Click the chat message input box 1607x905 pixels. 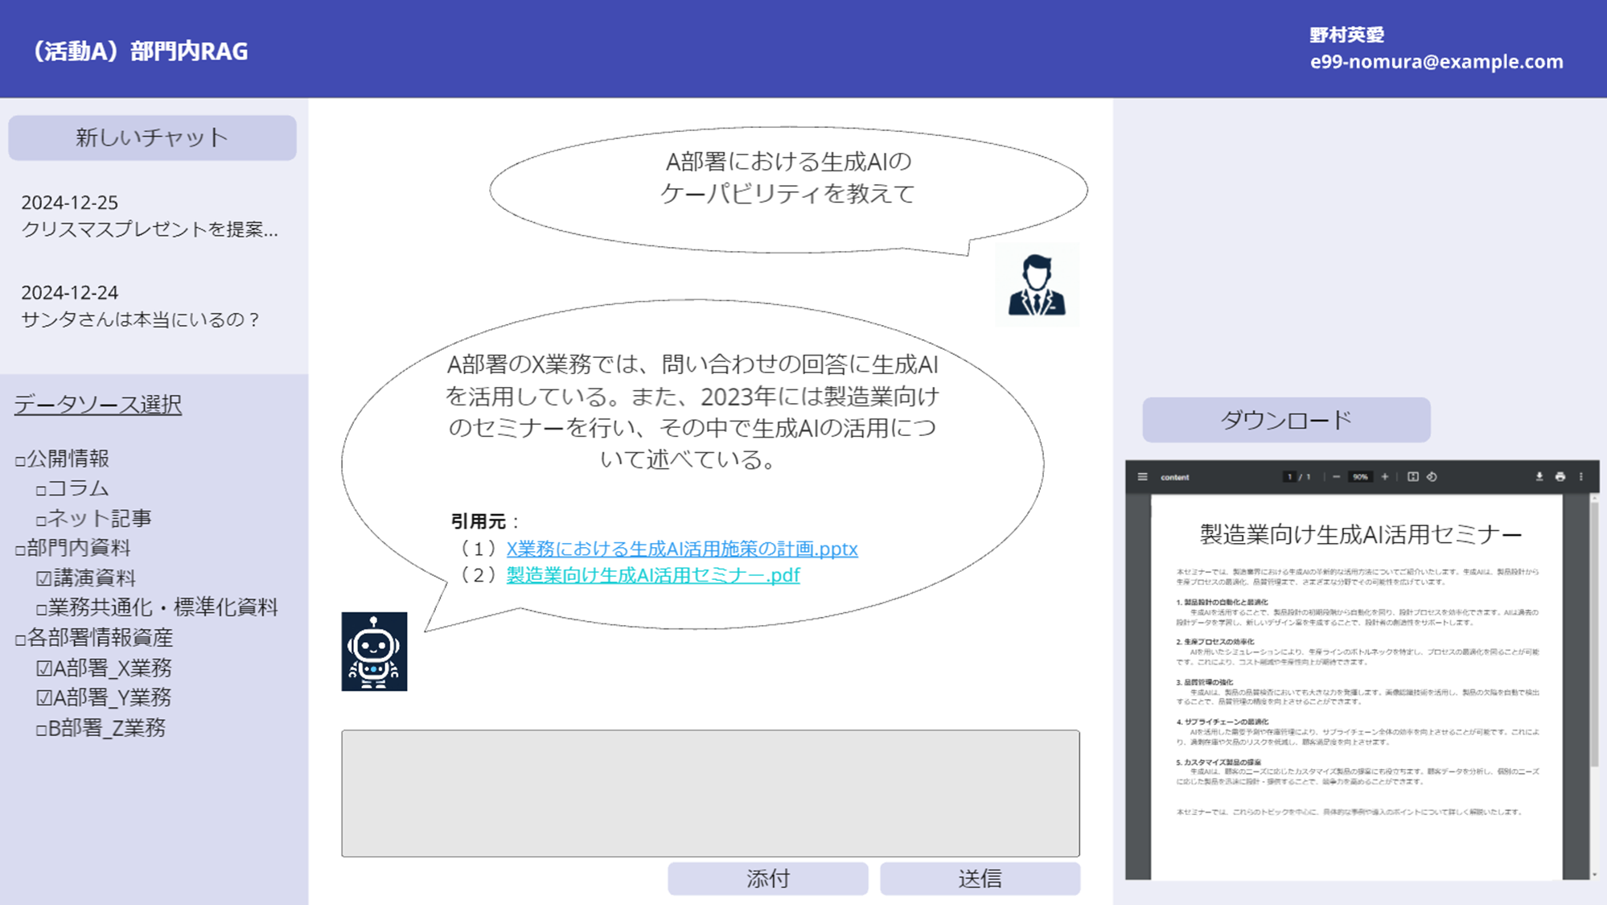point(710,792)
